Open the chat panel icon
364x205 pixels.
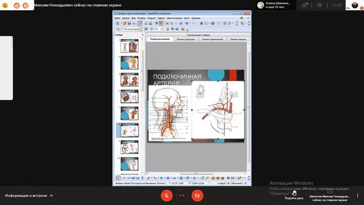[x=320, y=5]
